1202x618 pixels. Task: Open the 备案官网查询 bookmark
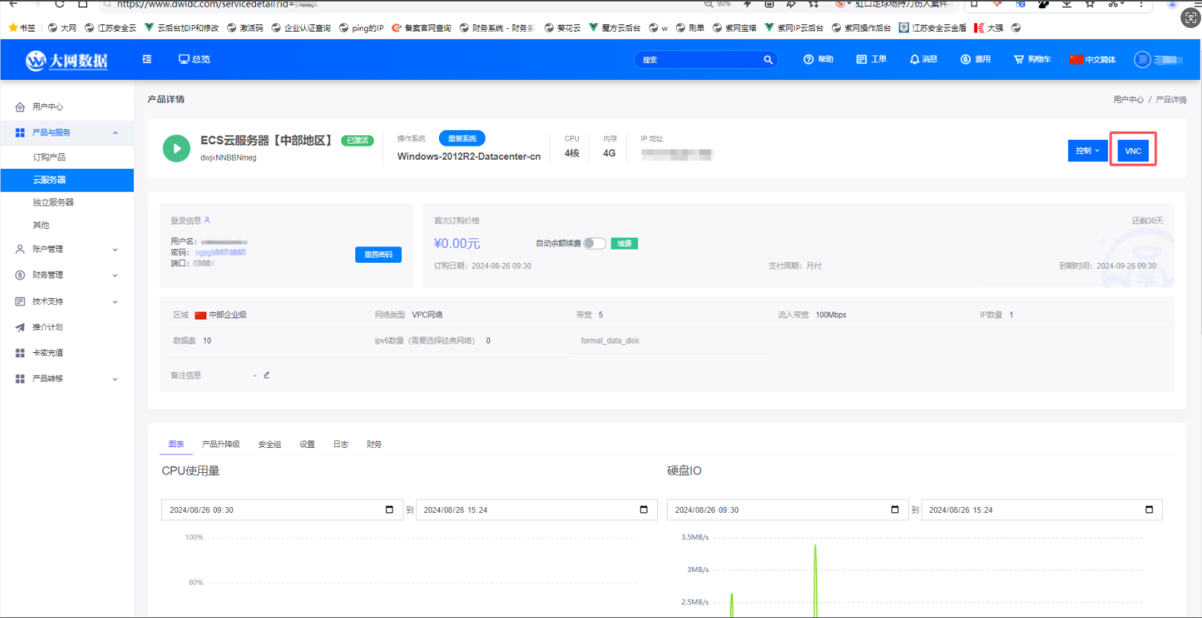pos(422,28)
